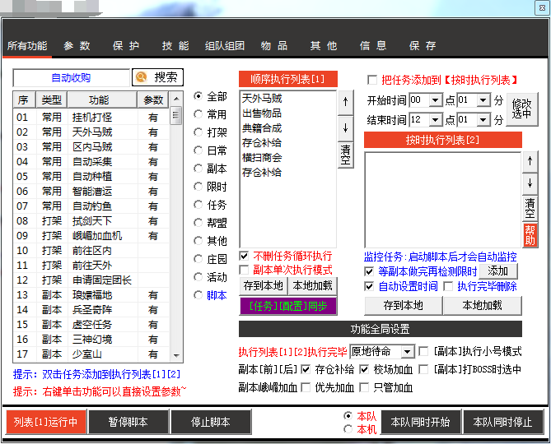Open the 原地待命 dropdown

[x=408, y=352]
